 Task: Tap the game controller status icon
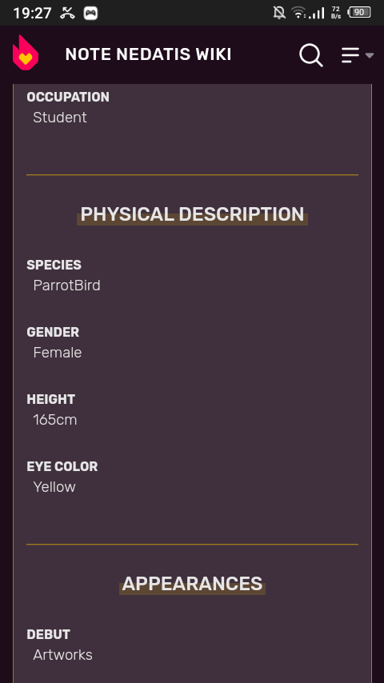(x=90, y=13)
